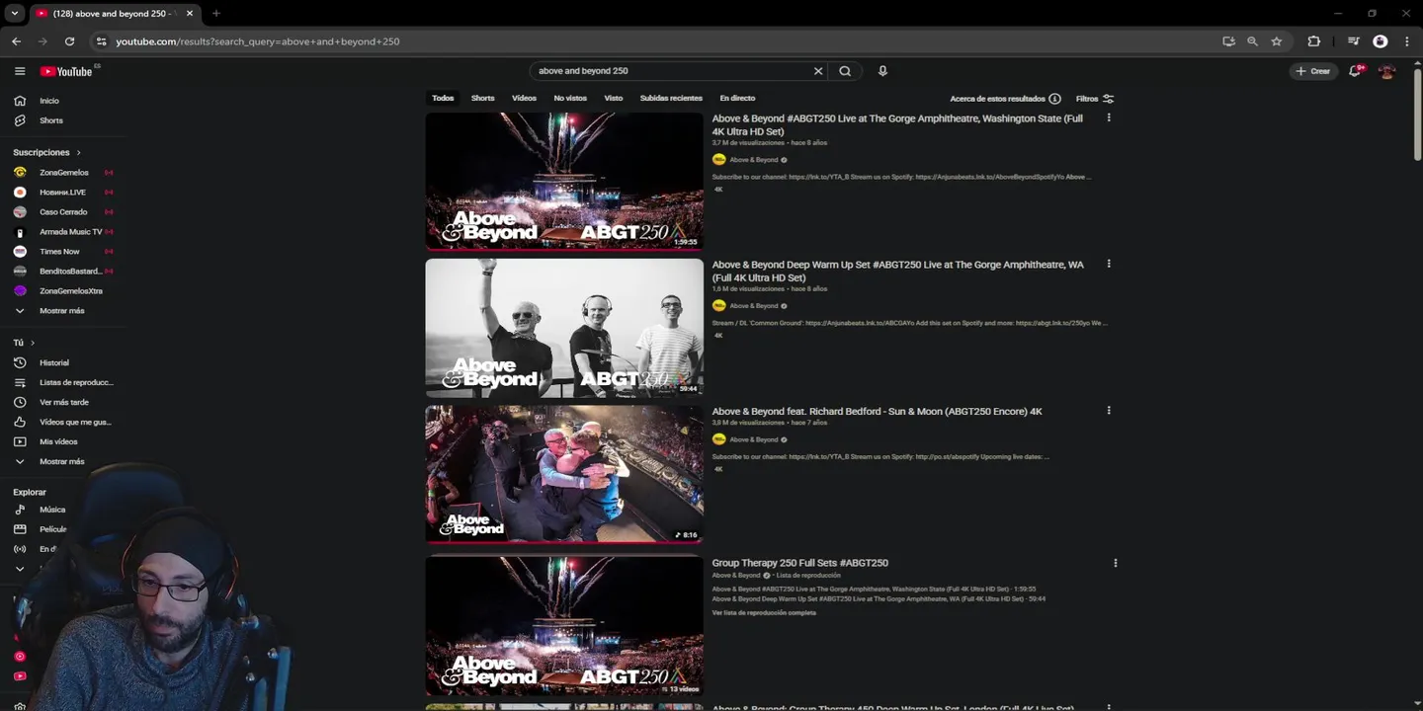Play the Deep Warm Up Set thumbnail

click(564, 328)
